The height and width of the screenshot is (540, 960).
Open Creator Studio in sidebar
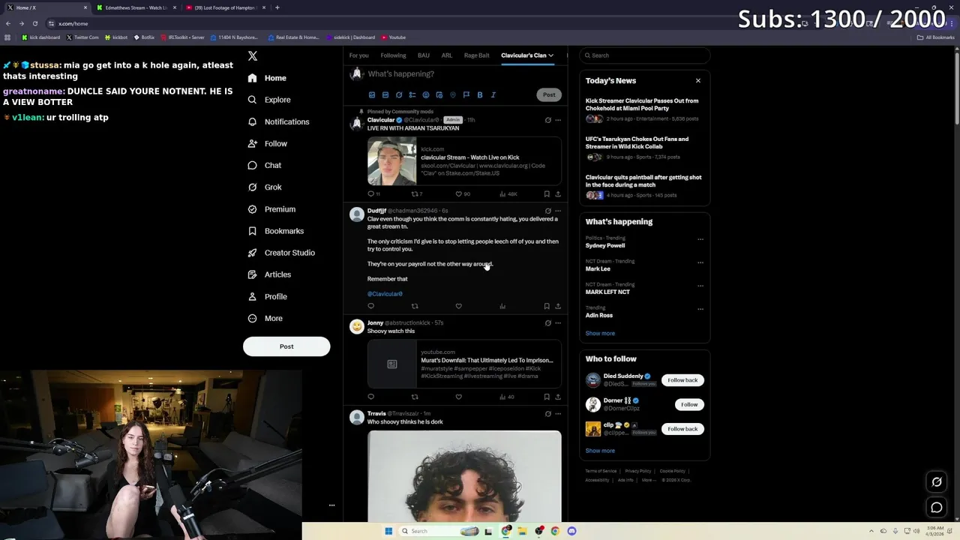pyautogui.click(x=281, y=253)
